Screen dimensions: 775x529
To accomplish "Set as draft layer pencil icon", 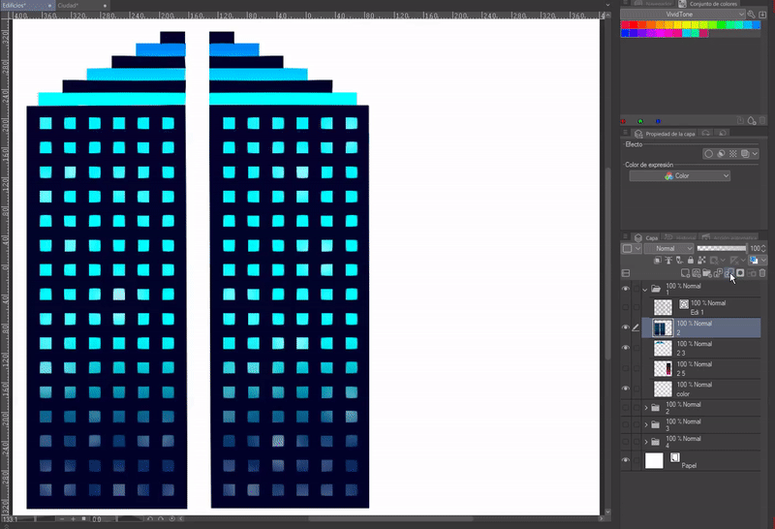I will click(680, 260).
